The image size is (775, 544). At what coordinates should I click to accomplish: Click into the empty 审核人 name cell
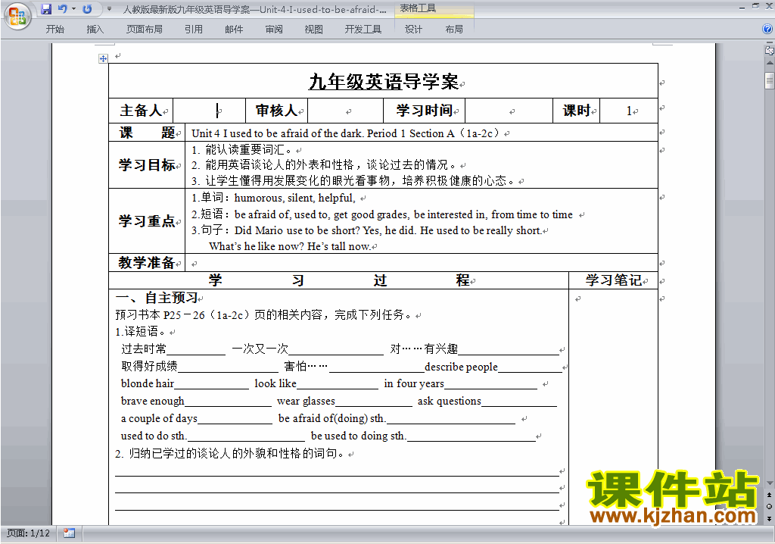345,111
